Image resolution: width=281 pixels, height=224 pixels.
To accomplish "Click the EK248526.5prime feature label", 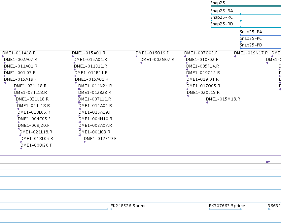I will pos(128,206).
